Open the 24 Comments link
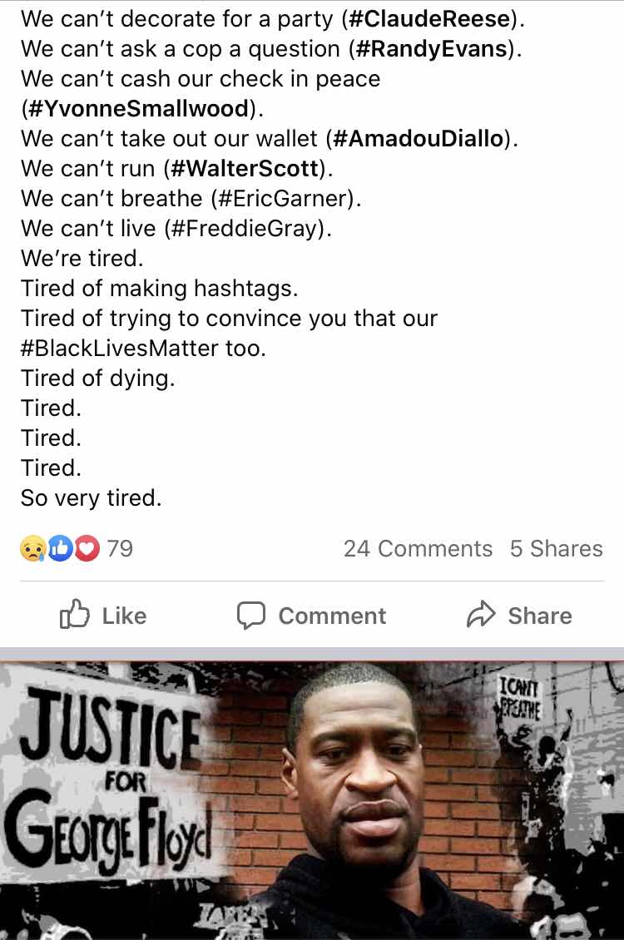Image resolution: width=624 pixels, height=940 pixels. (x=418, y=548)
